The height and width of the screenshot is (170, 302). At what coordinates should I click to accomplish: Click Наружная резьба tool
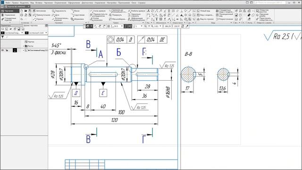point(262,15)
